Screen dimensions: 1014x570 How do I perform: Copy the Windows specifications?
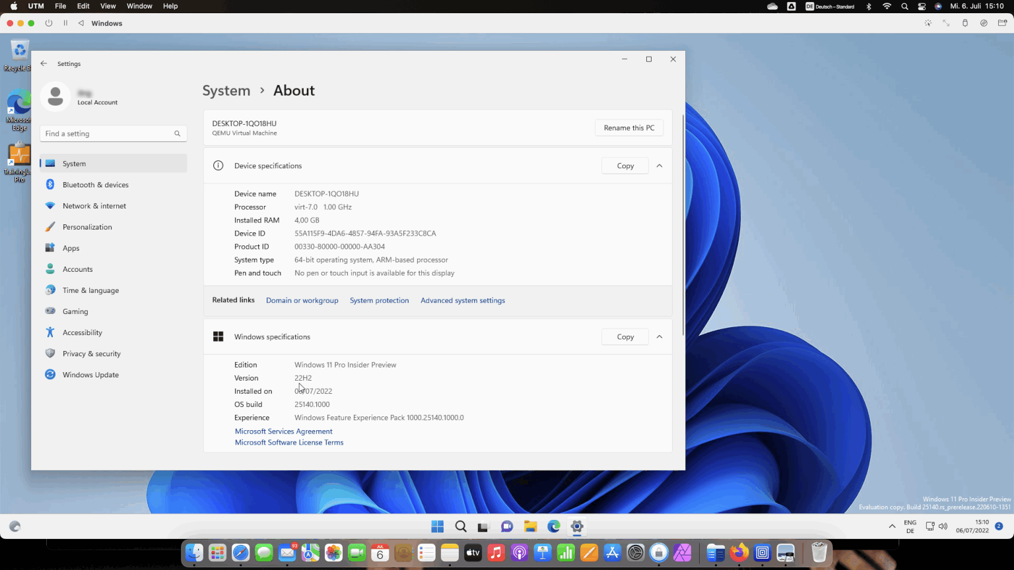(x=625, y=336)
